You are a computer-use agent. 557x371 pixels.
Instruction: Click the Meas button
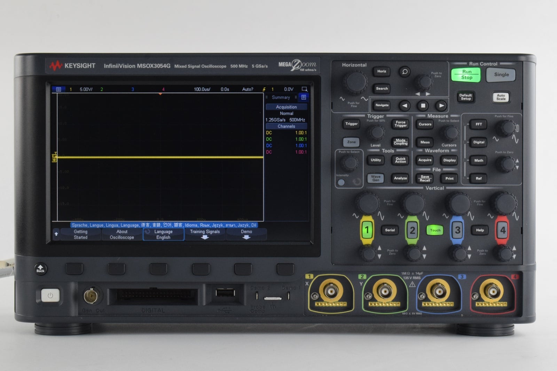pyautogui.click(x=425, y=142)
